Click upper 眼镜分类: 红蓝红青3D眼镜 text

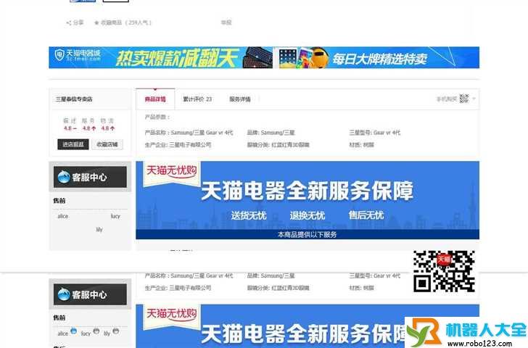(279, 145)
